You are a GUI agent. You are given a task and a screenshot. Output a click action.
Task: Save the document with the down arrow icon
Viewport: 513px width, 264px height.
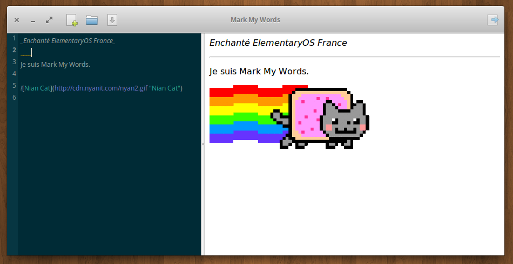[112, 20]
